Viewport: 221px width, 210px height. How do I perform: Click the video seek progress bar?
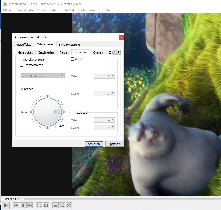[122, 199]
